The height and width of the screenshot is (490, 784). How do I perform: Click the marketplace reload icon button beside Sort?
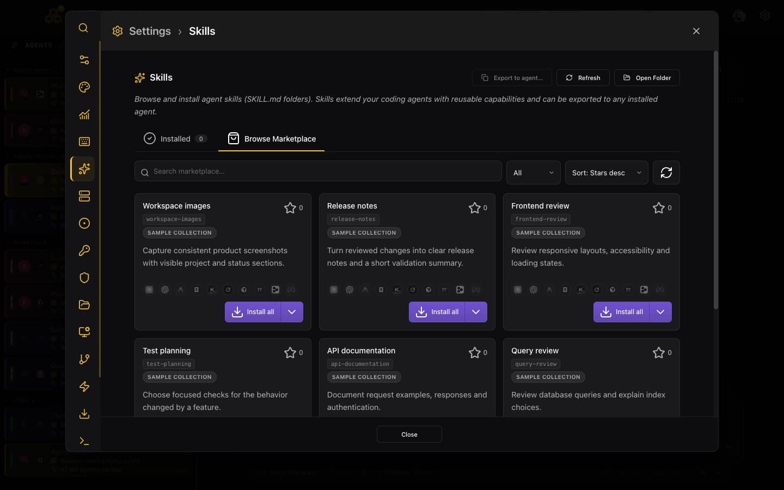(666, 173)
